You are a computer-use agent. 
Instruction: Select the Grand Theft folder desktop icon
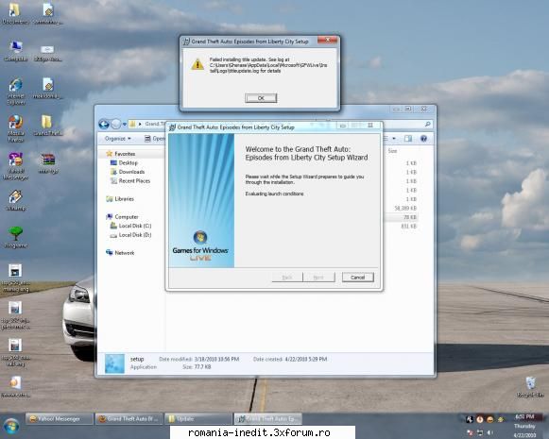tap(48, 126)
